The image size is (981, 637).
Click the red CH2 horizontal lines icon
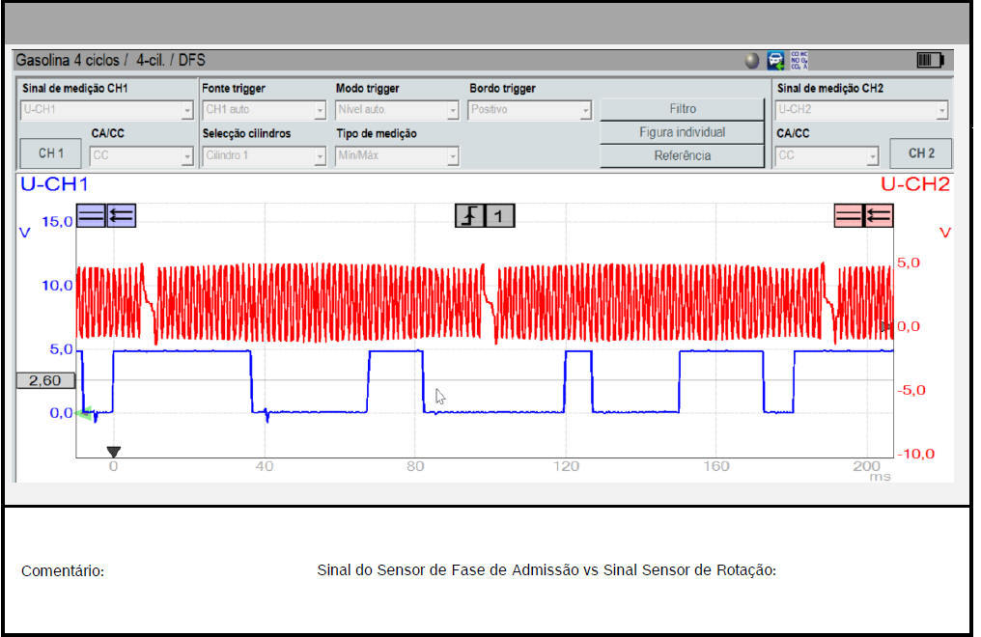coord(849,215)
